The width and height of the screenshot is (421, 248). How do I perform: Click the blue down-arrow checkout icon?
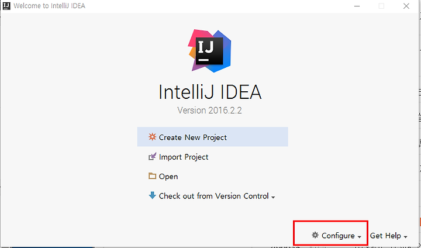coord(152,195)
